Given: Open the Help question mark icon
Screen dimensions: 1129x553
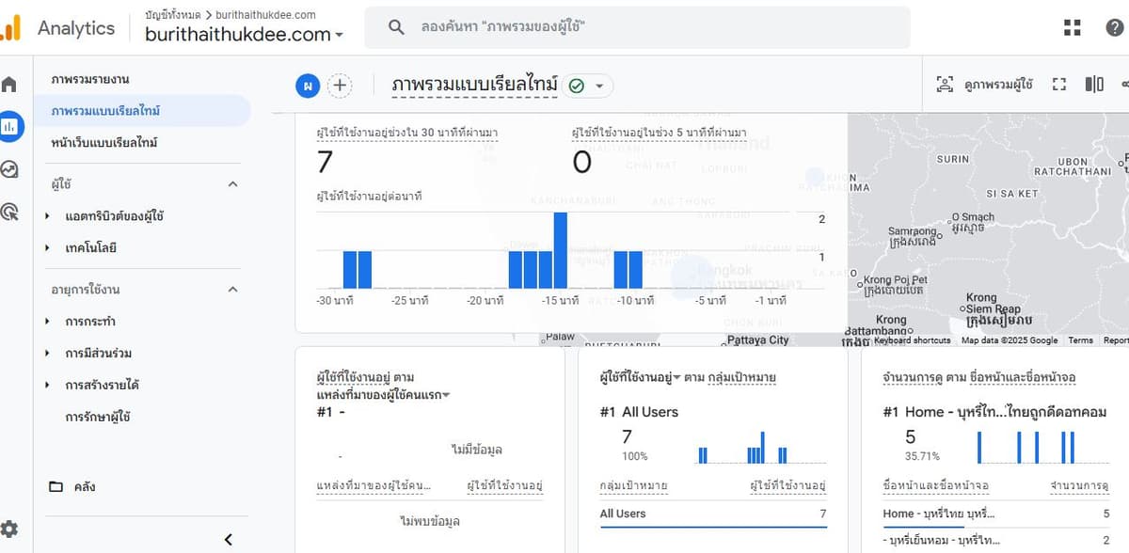Looking at the screenshot, I should [1115, 27].
